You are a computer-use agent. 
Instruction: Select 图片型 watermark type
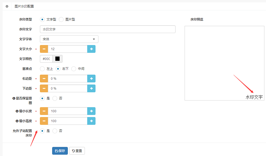(61, 19)
